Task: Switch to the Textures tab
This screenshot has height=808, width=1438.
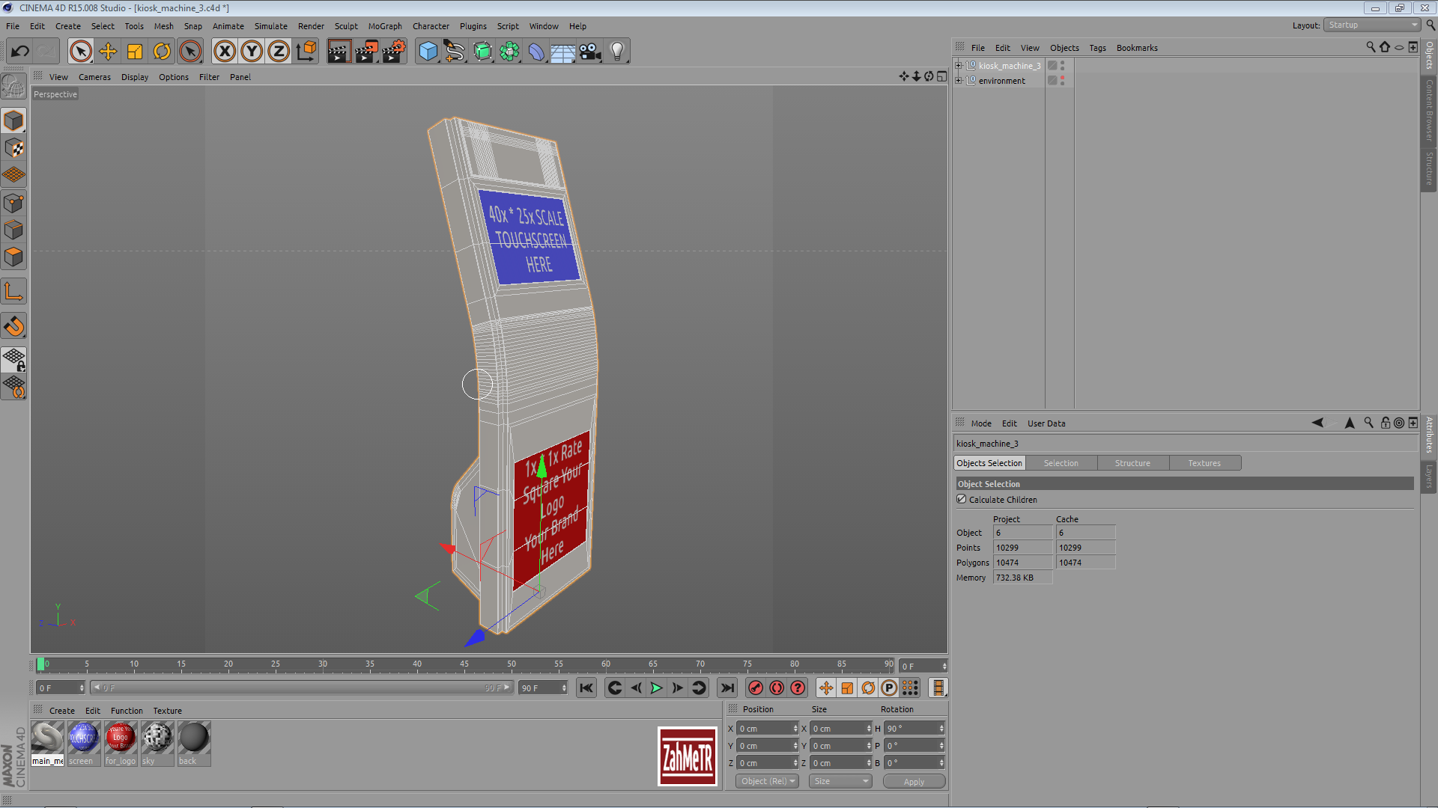Action: (1204, 463)
